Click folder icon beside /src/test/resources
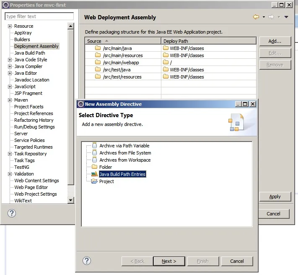The height and width of the screenshot is (275, 298). tap(98, 76)
